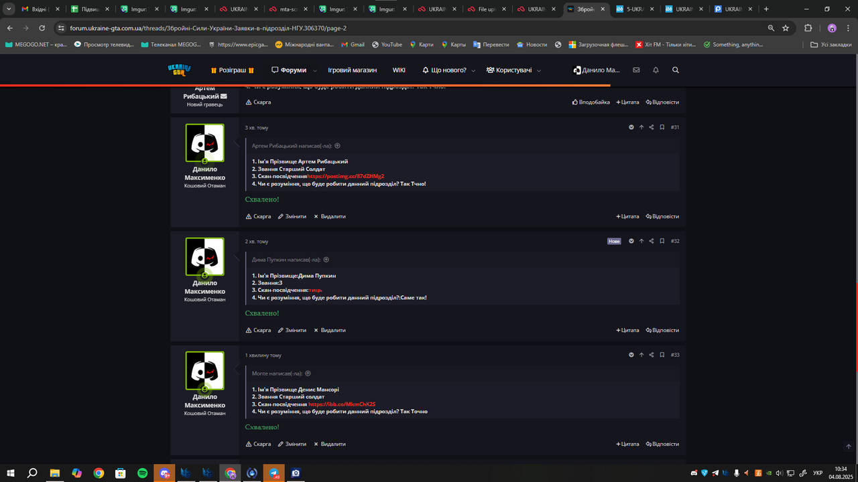The height and width of the screenshot is (482, 858).
Task: Open Spotify from the taskbar
Action: (142, 473)
